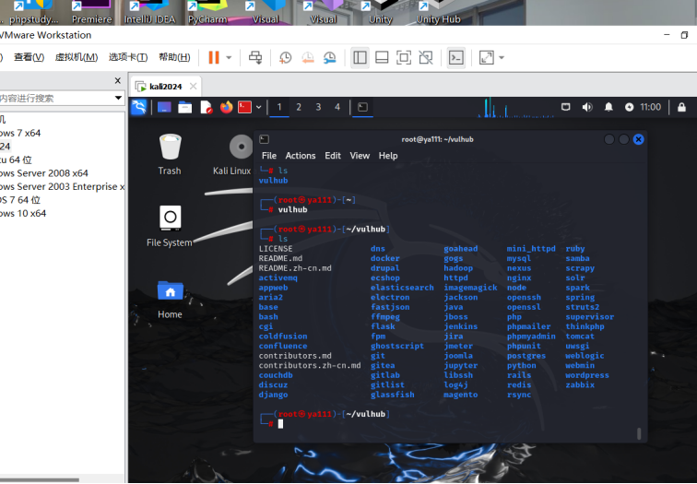
Task: Select Windows Server 2003 Enterprise in the library
Action: pyautogui.click(x=63, y=186)
